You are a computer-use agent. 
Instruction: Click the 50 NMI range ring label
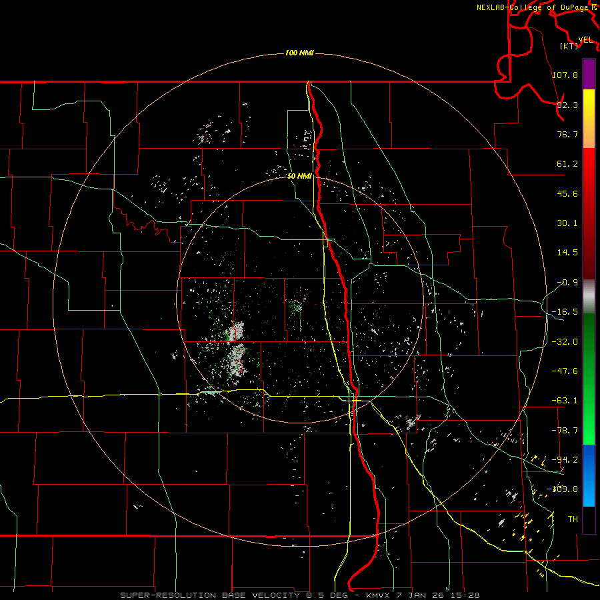coord(299,176)
